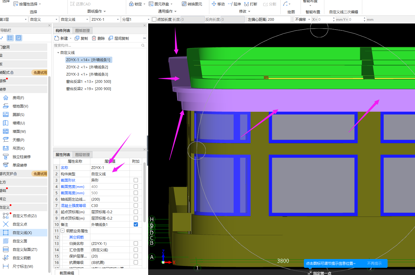This screenshot has height=275, width=415.
Task: Switch to the 构件列表 tab
Action: (x=63, y=30)
